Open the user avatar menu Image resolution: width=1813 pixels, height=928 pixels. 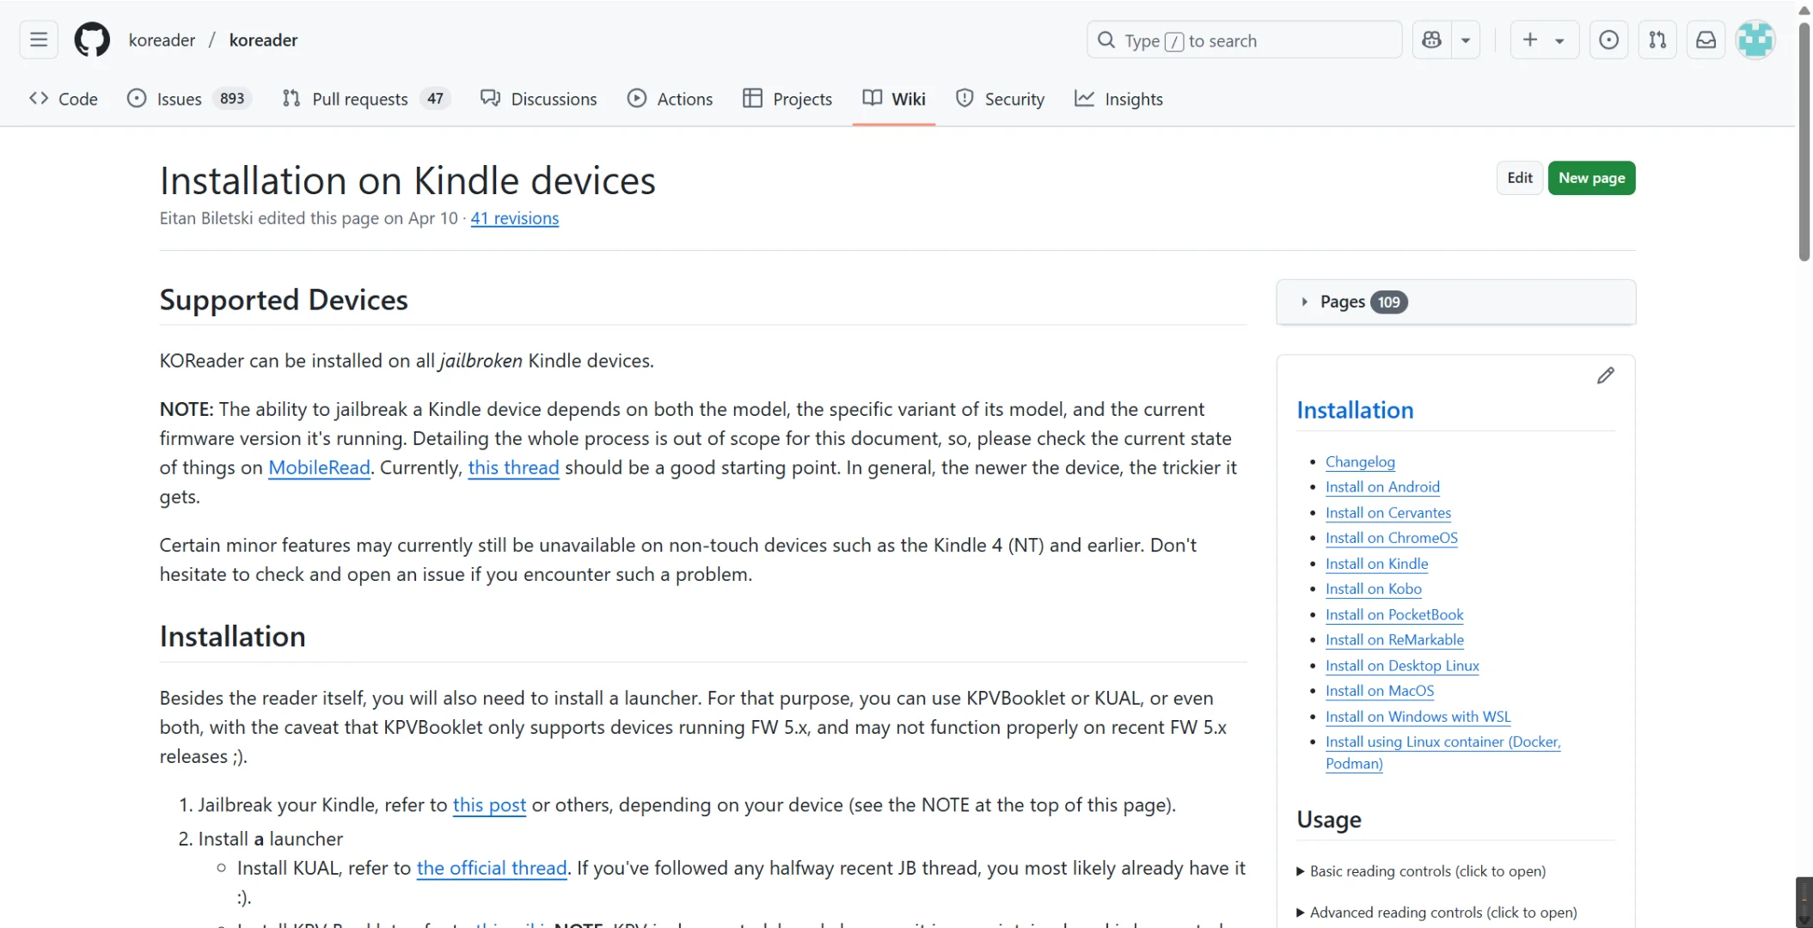pos(1755,40)
